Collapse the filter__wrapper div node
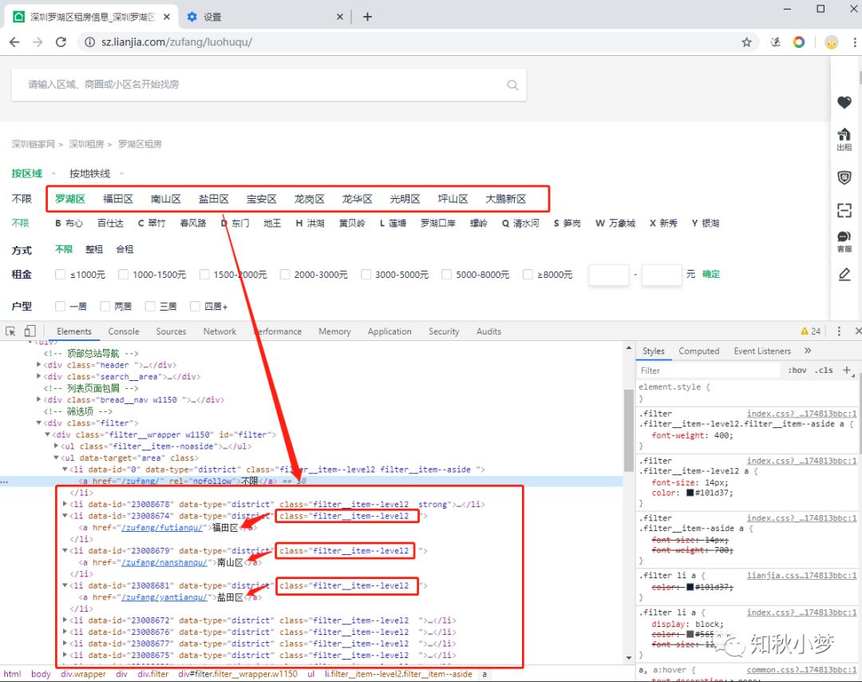The image size is (862, 682). [x=47, y=434]
